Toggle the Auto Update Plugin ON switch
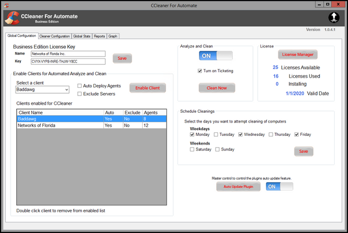The height and width of the screenshot is (233, 348). [x=280, y=187]
